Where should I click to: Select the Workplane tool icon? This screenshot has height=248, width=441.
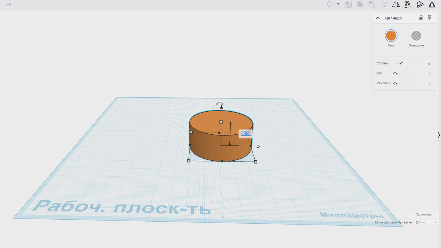[x=420, y=4]
